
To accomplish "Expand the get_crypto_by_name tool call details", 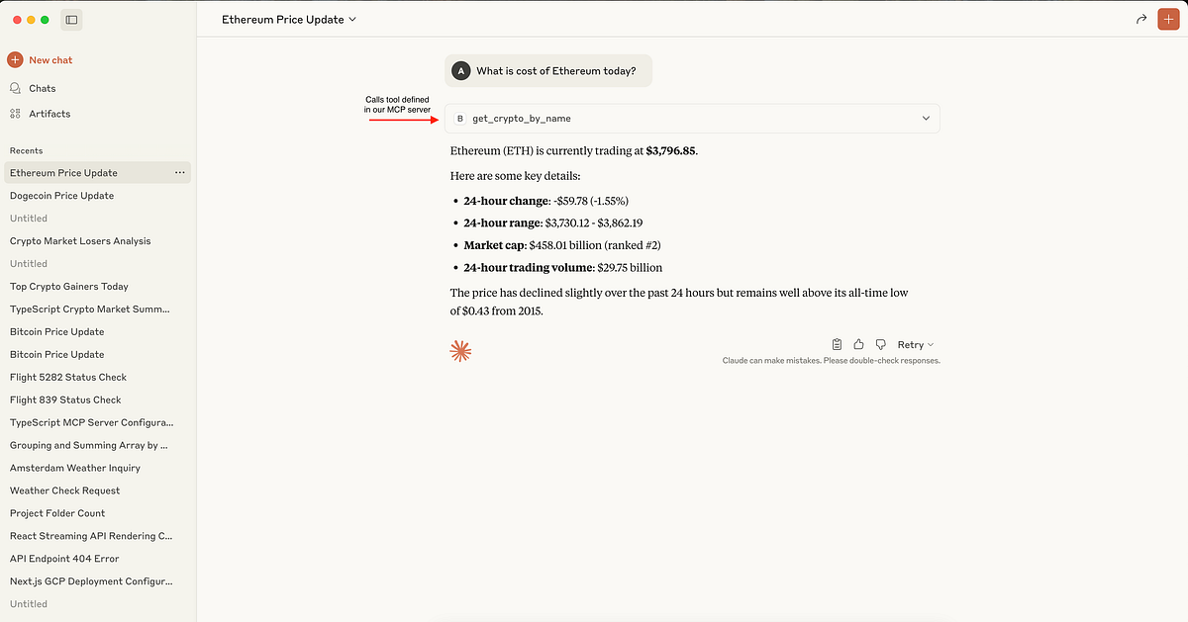I will pyautogui.click(x=926, y=118).
